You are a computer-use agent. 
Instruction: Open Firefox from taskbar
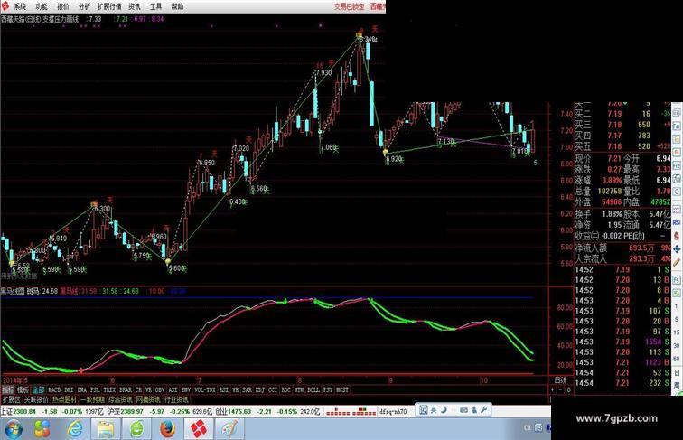(168, 429)
